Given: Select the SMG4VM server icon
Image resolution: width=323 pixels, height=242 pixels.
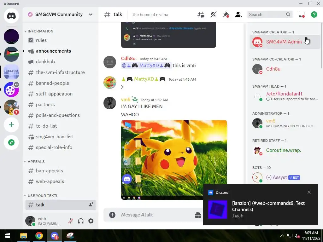Looking at the screenshot, I should (11, 72).
